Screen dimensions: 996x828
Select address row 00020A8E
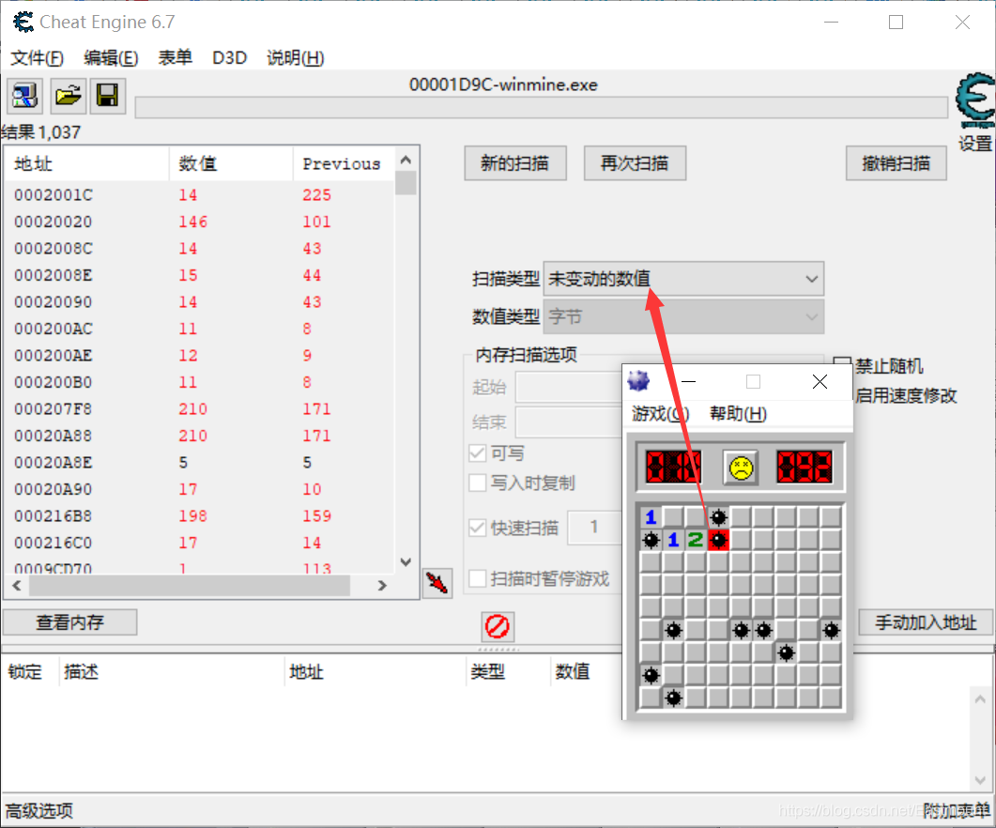tap(199, 462)
